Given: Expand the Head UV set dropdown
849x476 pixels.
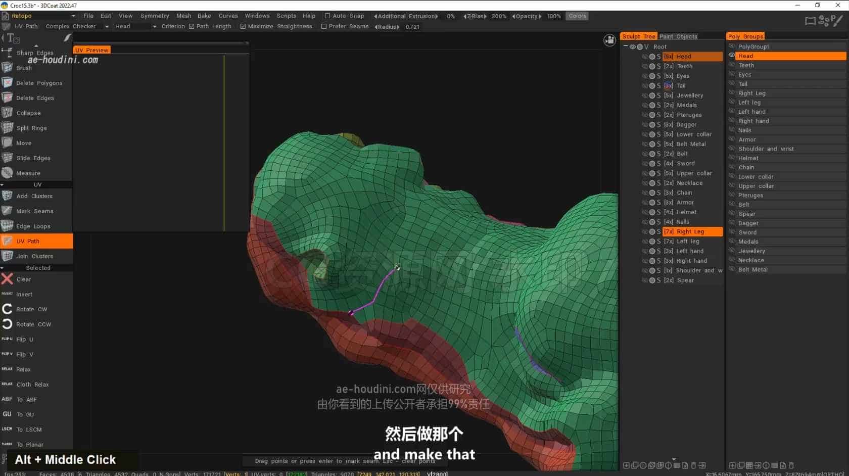Looking at the screenshot, I should (135, 26).
